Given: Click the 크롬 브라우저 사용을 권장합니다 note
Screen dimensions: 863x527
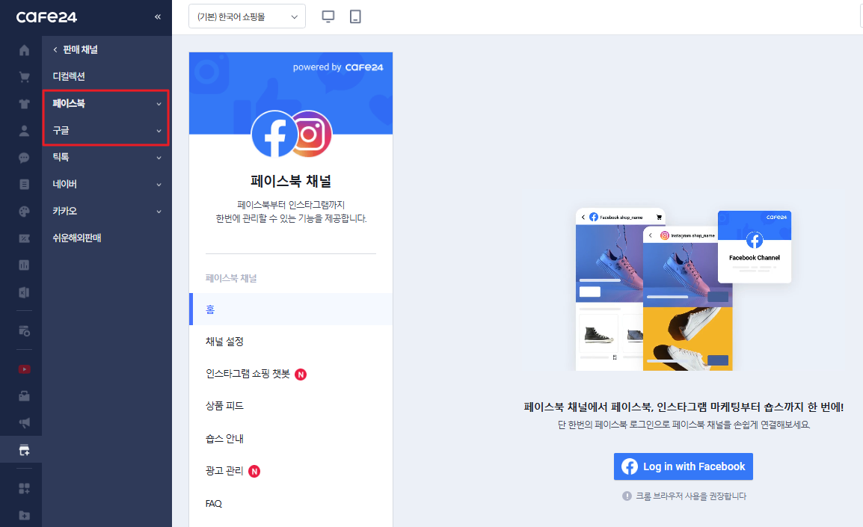Looking at the screenshot, I should [691, 496].
